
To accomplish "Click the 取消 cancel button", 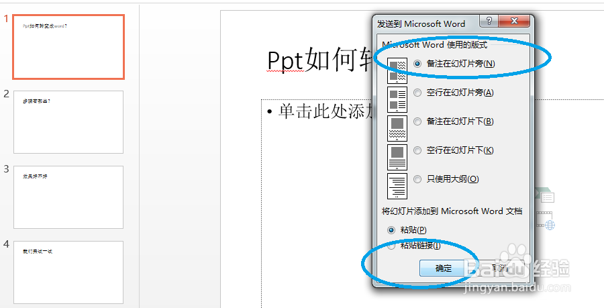I will tap(499, 268).
